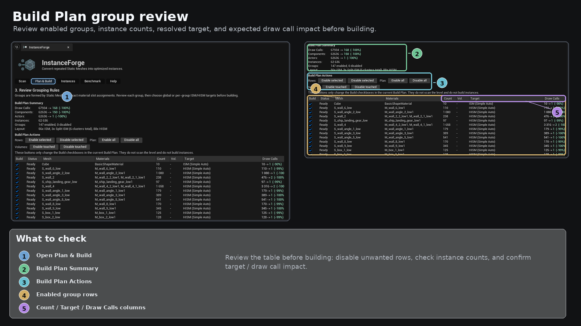Click Disable selected in zoomed right panel
Screen dimensions: 581x326
(362, 81)
